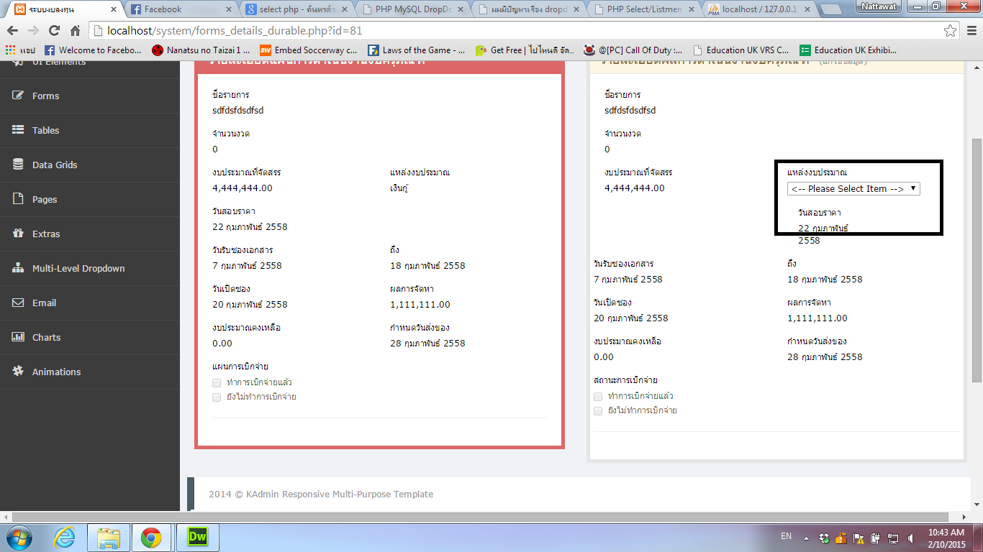Click 'KAdmin Responsive Multi-Purpose Template' footer text
Screen dimensions: 983x552
click(x=340, y=494)
